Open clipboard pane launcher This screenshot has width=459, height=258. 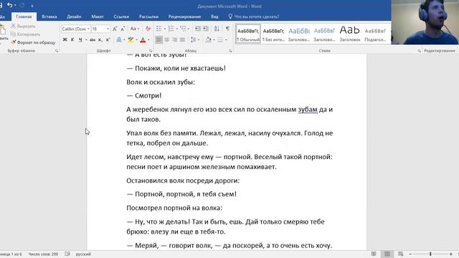(x=57, y=51)
